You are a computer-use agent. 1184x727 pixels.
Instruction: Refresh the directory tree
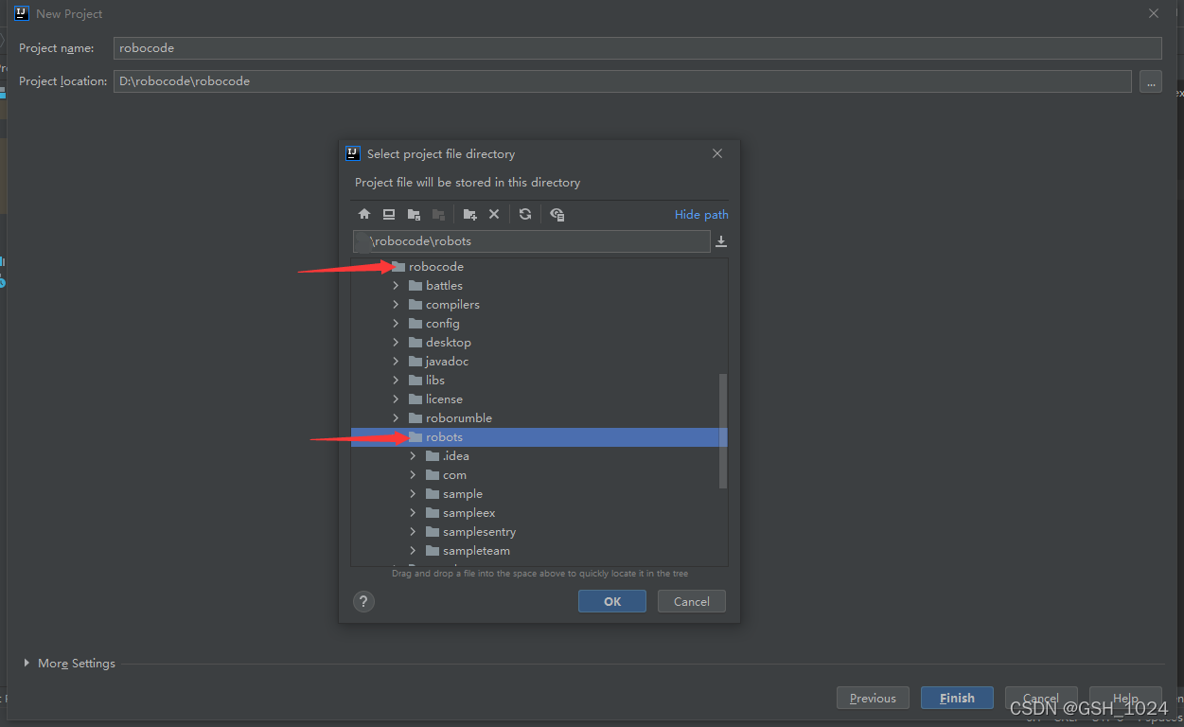[x=525, y=215]
